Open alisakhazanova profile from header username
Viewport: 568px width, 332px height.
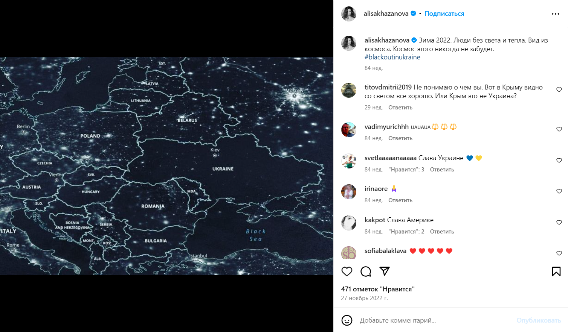[386, 14]
